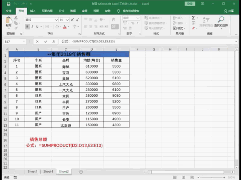The width and height of the screenshot is (241, 180).
Task: Click Tell Me lightbulb search icon
Action: point(118,11)
